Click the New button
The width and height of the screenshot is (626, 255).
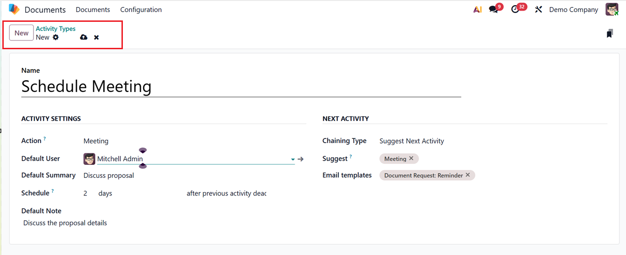[21, 33]
